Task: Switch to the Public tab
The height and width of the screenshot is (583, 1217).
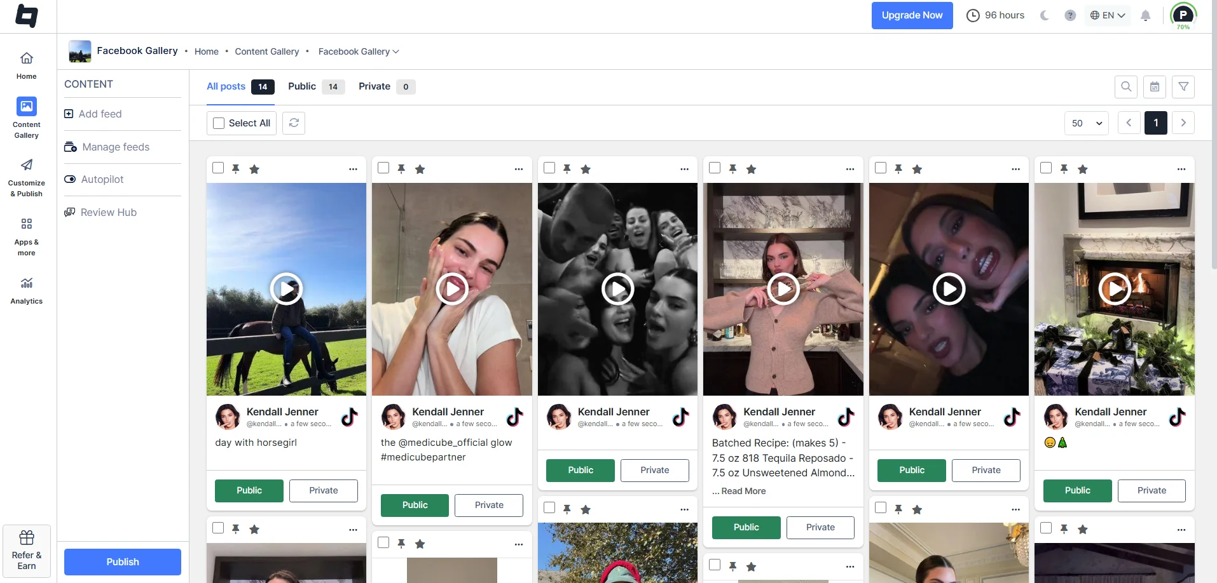Action: [x=302, y=86]
